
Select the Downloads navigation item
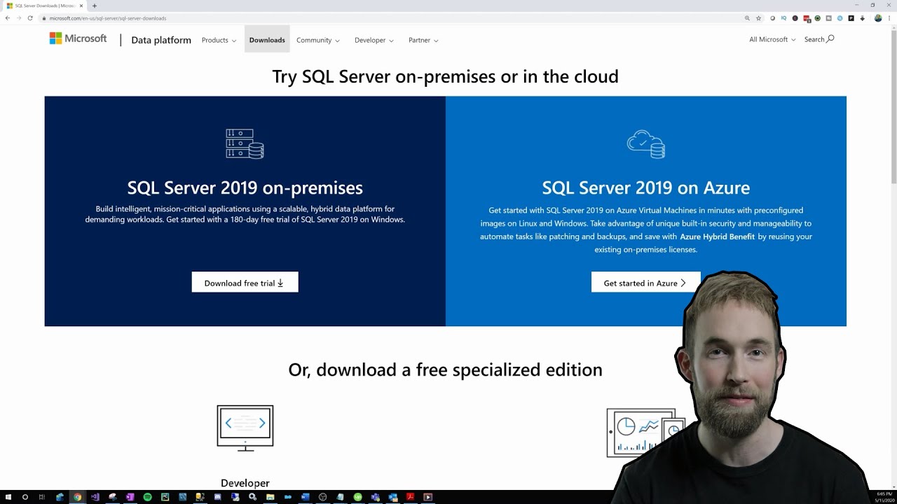pyautogui.click(x=267, y=40)
